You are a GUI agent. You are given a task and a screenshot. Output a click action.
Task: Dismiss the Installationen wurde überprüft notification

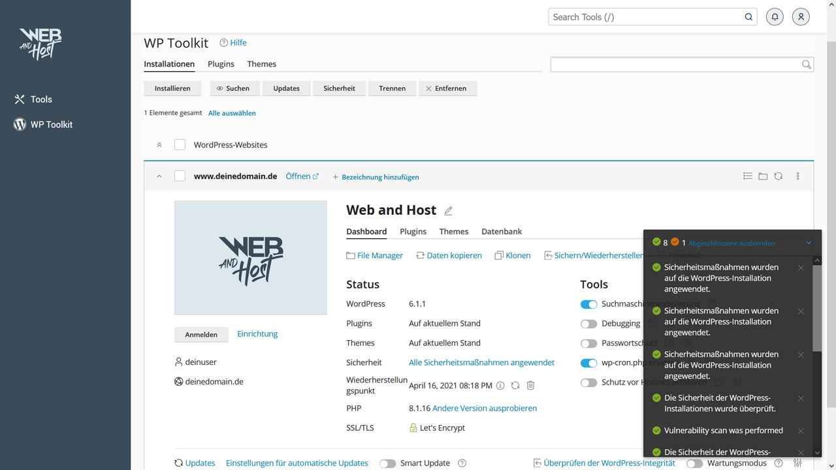tap(801, 398)
